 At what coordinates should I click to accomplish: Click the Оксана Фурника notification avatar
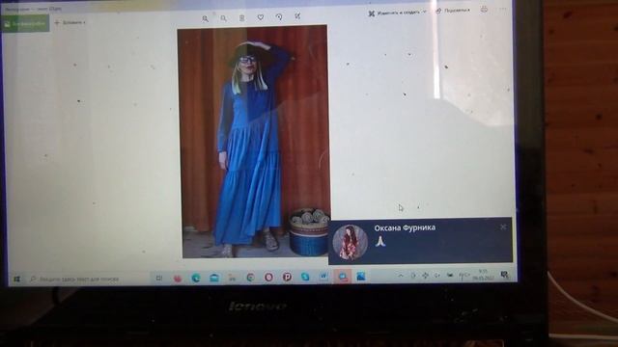click(350, 242)
